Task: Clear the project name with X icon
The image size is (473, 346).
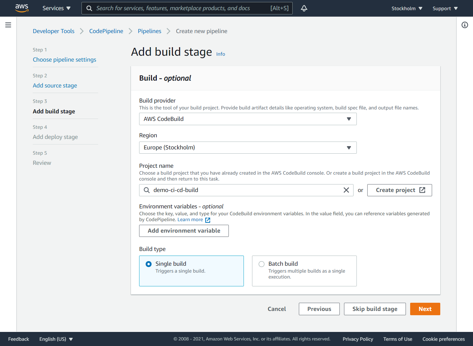Action: pos(346,190)
